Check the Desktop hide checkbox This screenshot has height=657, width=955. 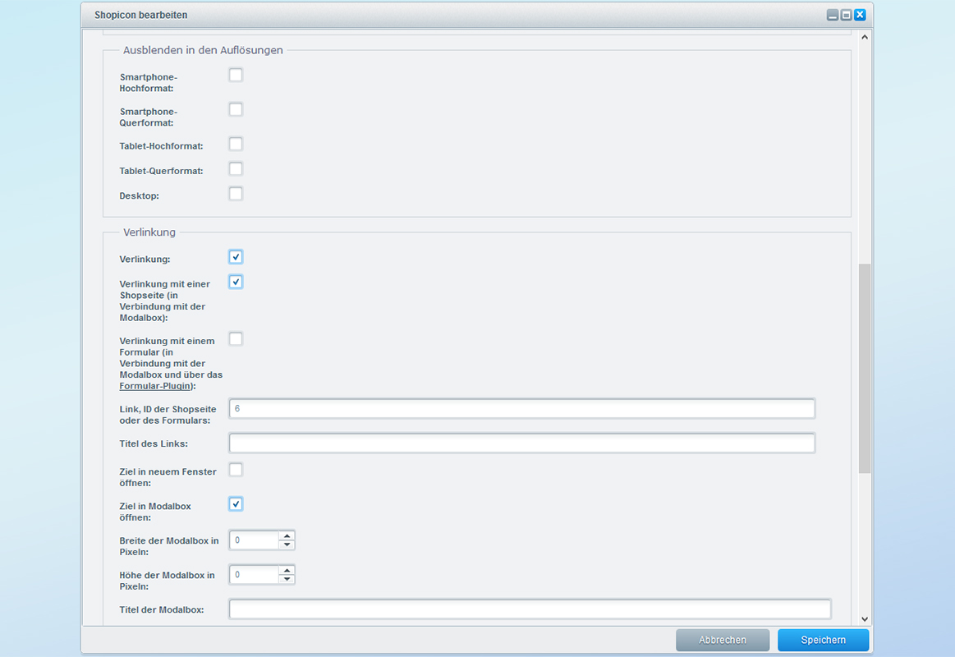tap(236, 194)
